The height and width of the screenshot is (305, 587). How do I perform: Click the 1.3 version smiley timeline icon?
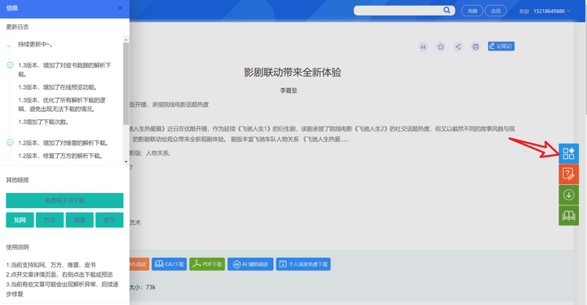pyautogui.click(x=10, y=65)
